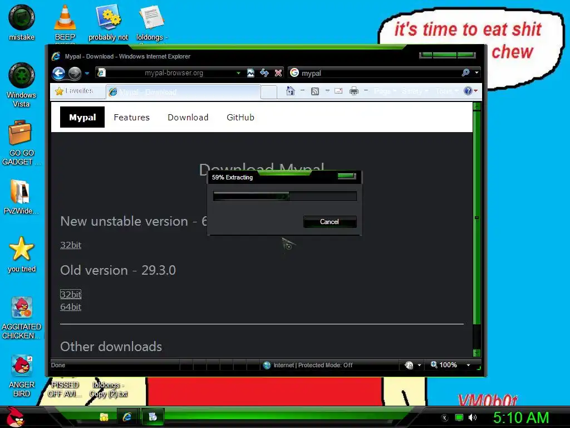Click 32bit link under New unstable version
This screenshot has height=428, width=570.
click(x=71, y=245)
